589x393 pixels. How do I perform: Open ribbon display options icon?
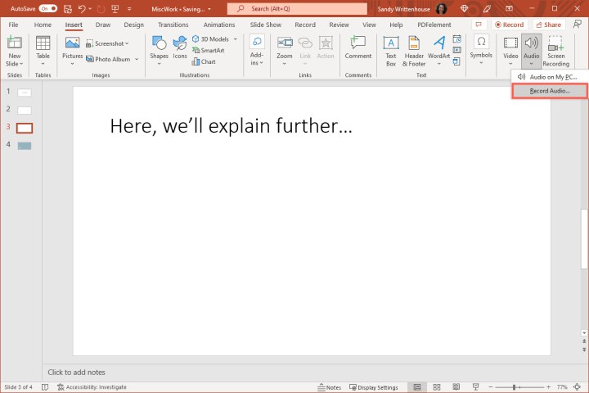pos(510,9)
